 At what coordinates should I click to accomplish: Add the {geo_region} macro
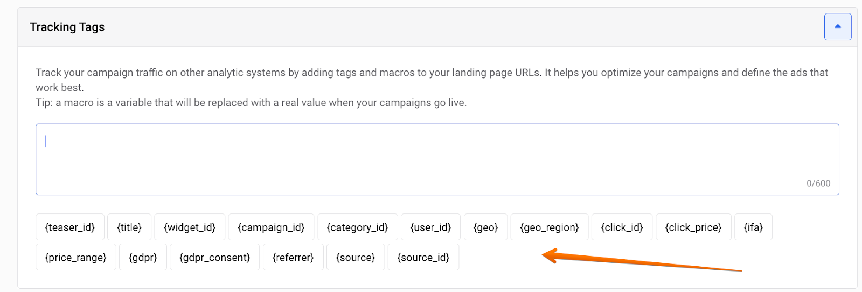click(549, 227)
